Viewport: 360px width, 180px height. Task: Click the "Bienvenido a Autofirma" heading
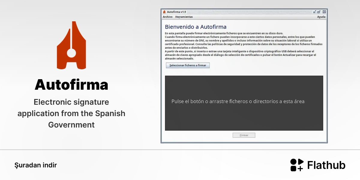[196, 27]
